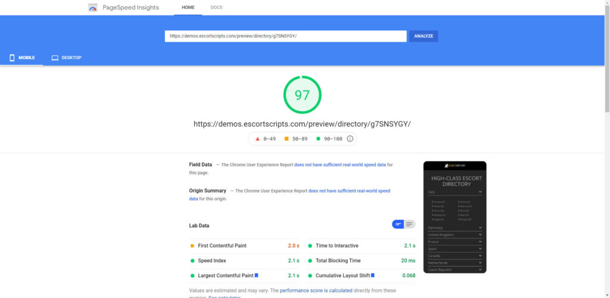Screen dimensions: 610x298
Task: Click the 'Largest Contentful Paint' metric label
Action: [x=226, y=275]
